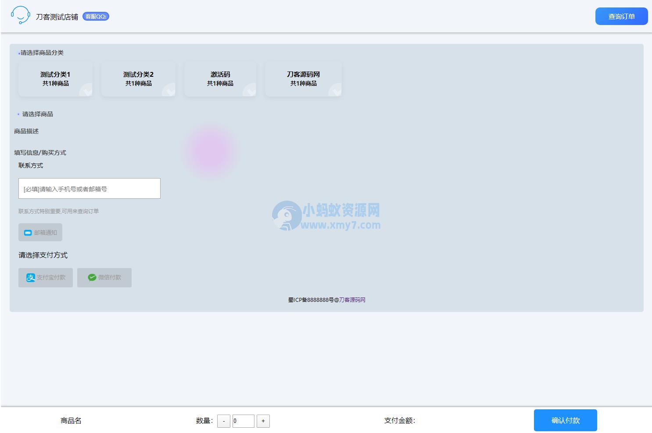Screen dimensions: 652x433
Task: Click the 刀客测试店铺 shop name
Action: click(57, 17)
